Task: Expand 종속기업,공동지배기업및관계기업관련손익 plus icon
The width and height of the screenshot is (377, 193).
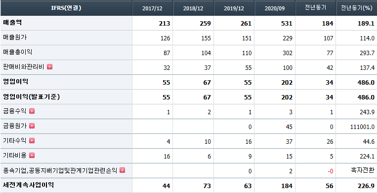Action: (123, 170)
